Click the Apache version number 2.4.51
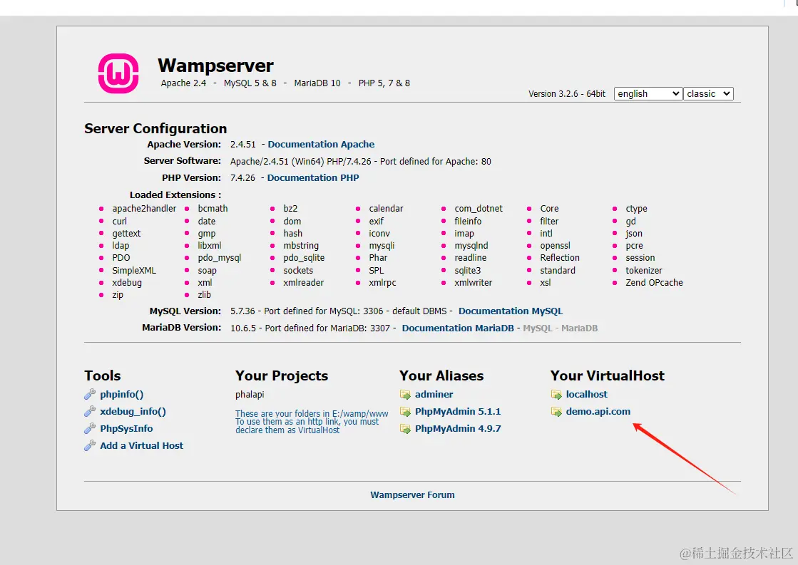Screen dimensions: 798x565 [x=242, y=145]
